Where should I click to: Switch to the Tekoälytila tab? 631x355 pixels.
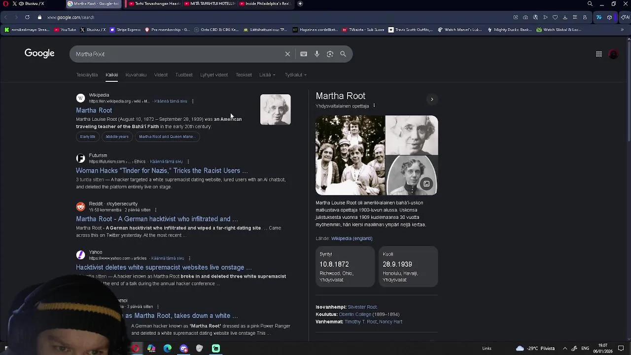click(x=87, y=75)
